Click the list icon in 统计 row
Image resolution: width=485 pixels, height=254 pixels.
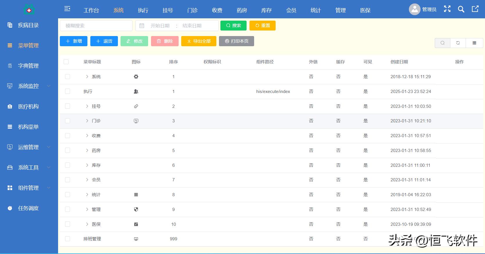click(x=136, y=195)
